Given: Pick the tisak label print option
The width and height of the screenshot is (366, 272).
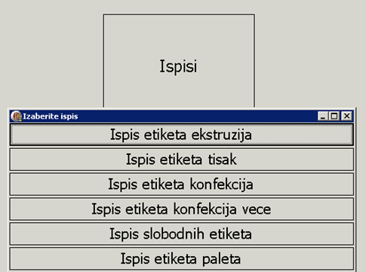Looking at the screenshot, I should pyautogui.click(x=181, y=159).
